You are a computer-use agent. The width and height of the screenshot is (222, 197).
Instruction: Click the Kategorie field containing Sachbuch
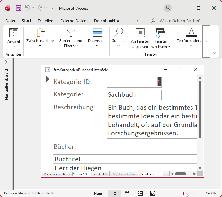(x=134, y=95)
